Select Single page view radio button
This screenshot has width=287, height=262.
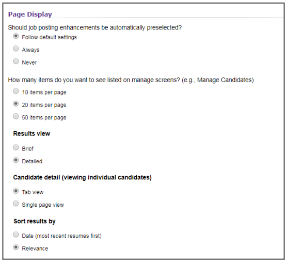tap(16, 204)
